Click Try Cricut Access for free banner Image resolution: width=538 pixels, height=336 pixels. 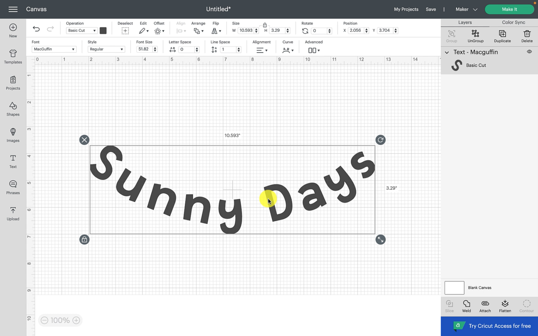(x=489, y=326)
